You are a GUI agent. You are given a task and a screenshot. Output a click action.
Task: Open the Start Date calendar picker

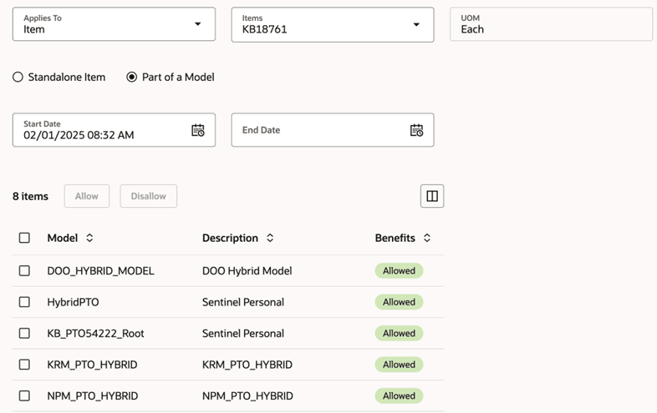point(198,130)
